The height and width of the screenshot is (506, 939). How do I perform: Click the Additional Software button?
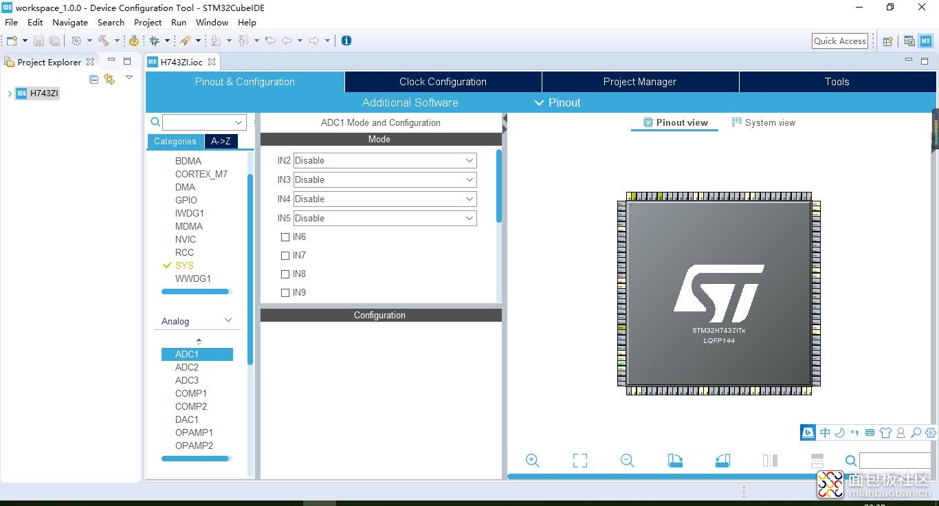coord(410,102)
